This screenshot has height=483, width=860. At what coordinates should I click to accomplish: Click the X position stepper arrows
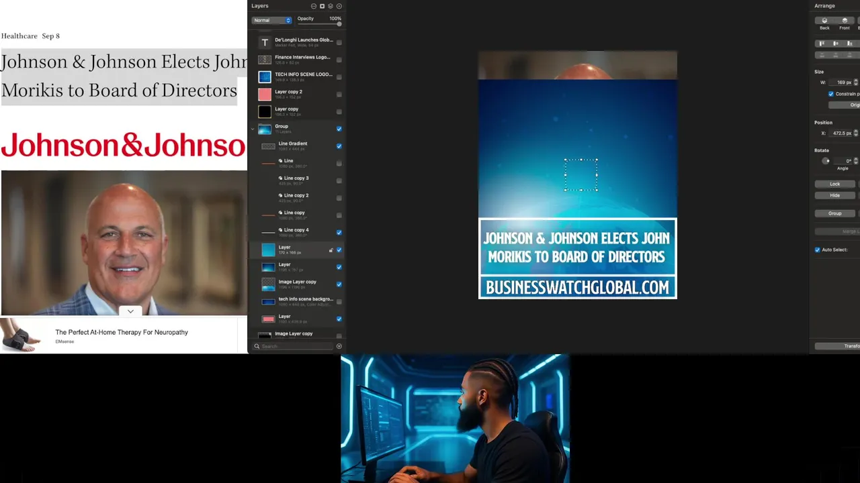point(856,133)
